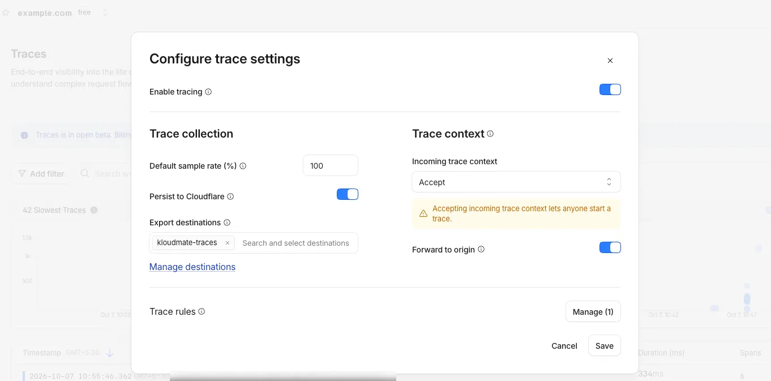771x381 pixels.
Task: Click the Spans column header
Action: (750, 353)
